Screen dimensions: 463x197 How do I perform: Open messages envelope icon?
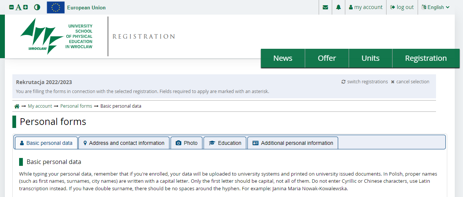[325, 7]
